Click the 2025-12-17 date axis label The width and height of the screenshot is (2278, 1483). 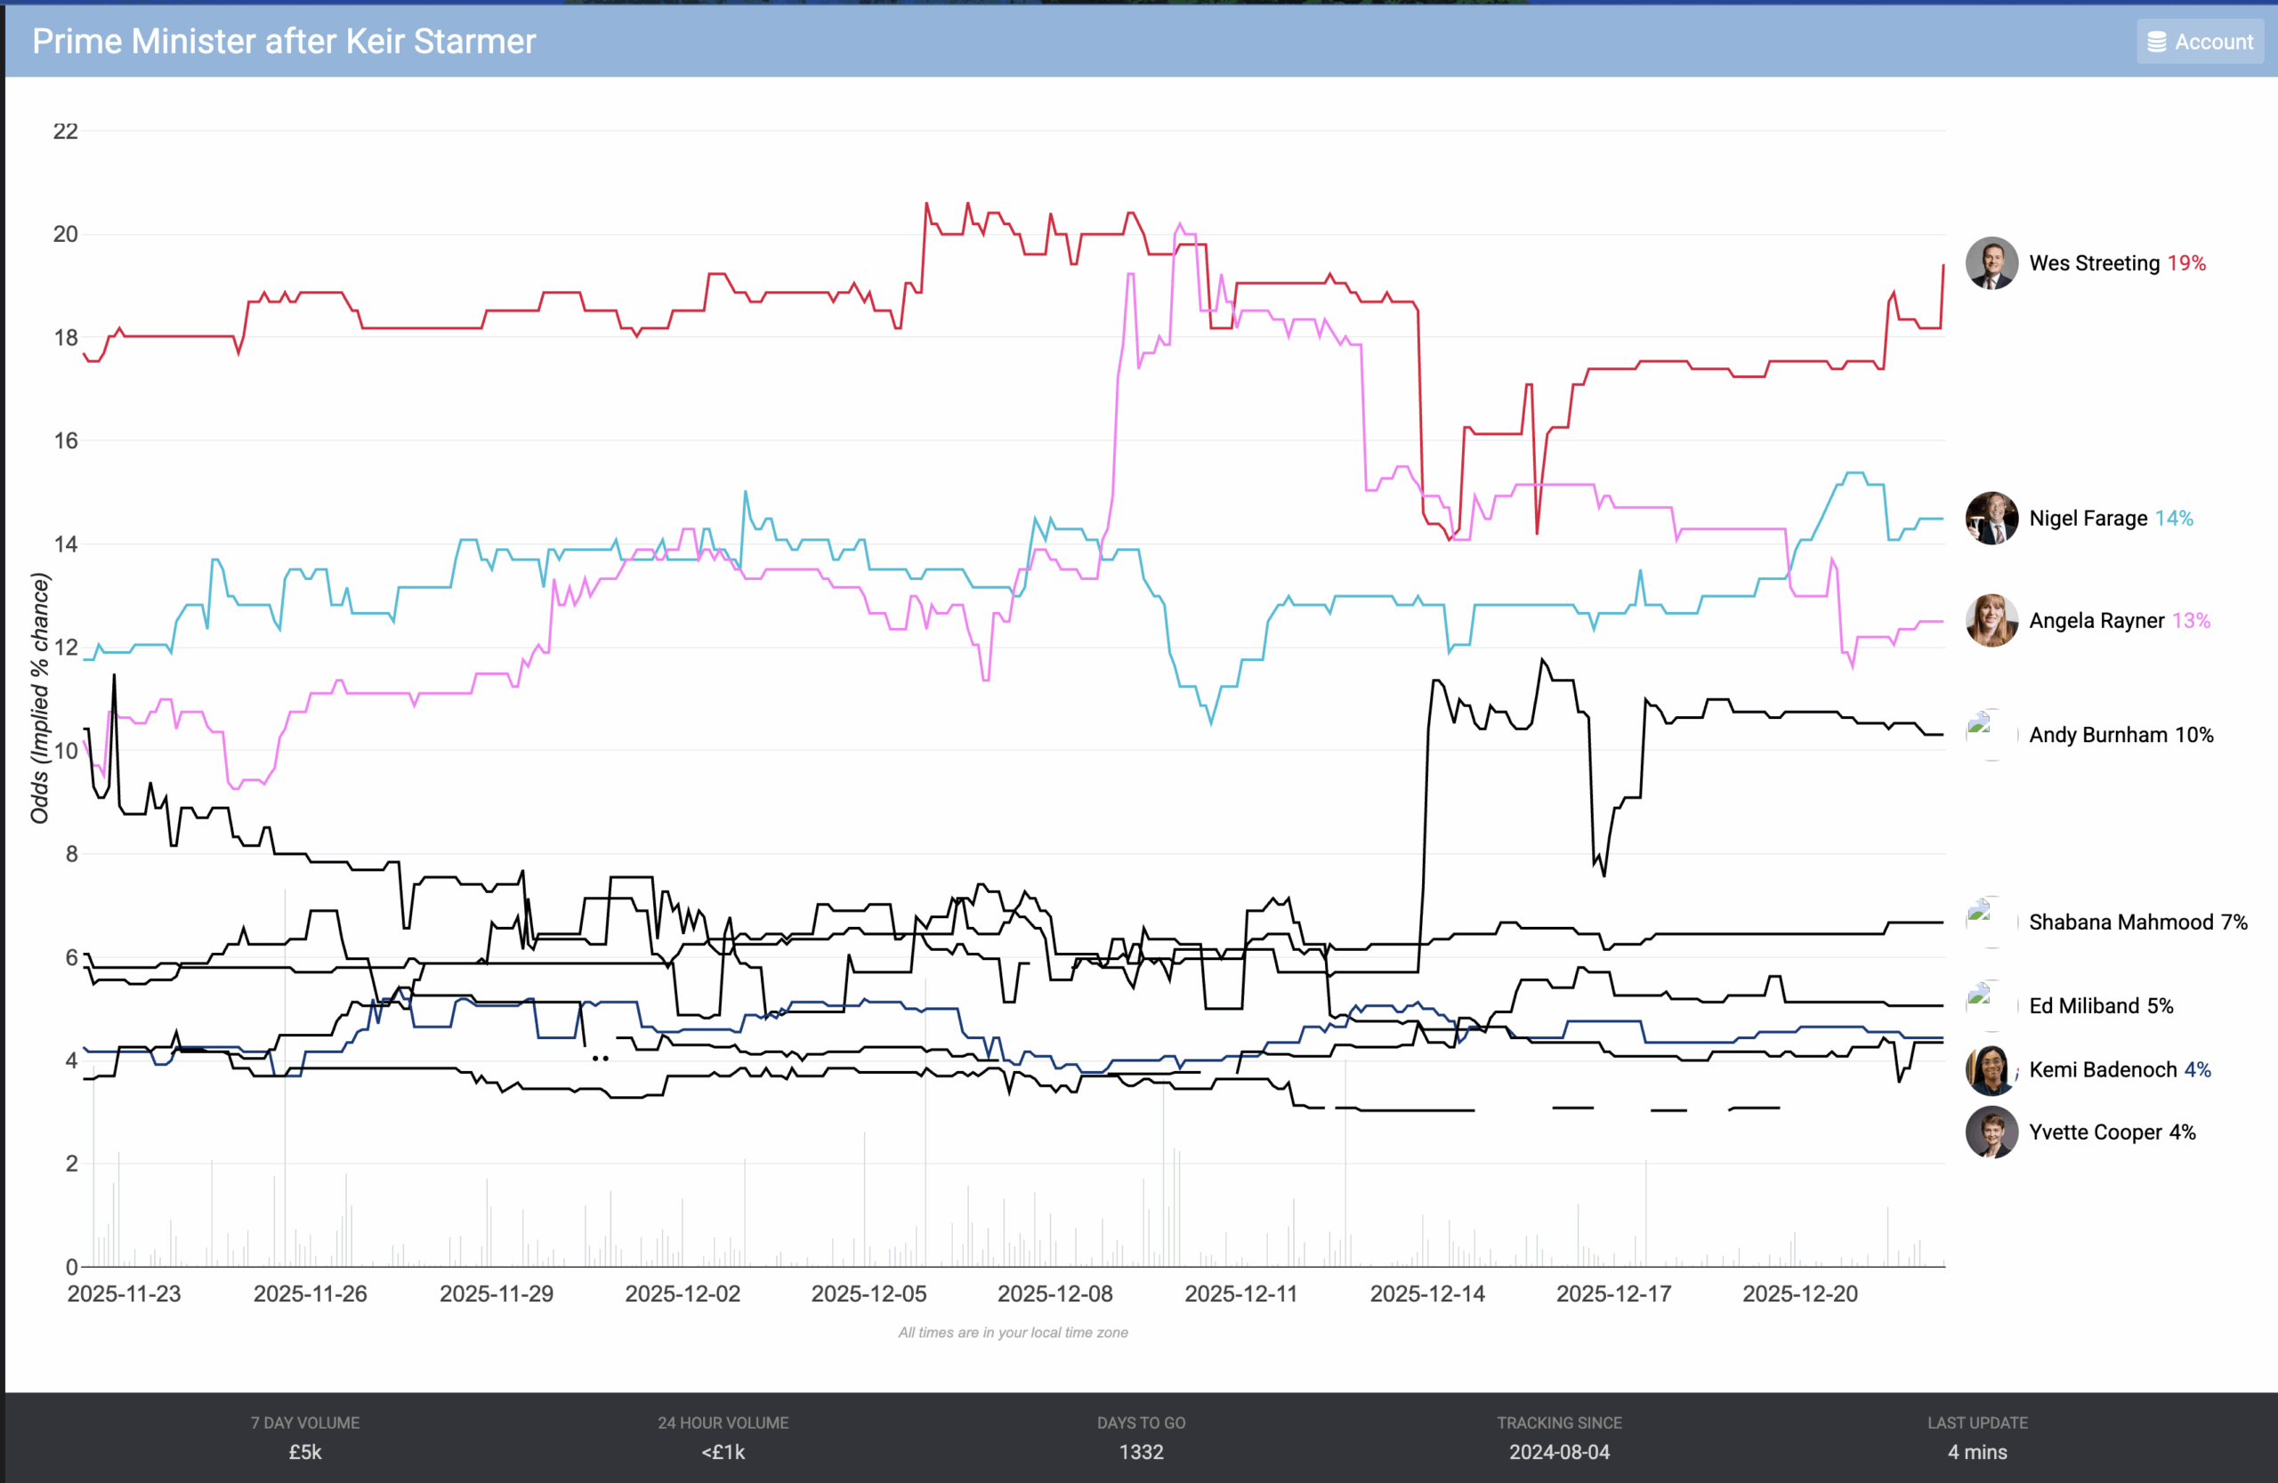1614,1294
